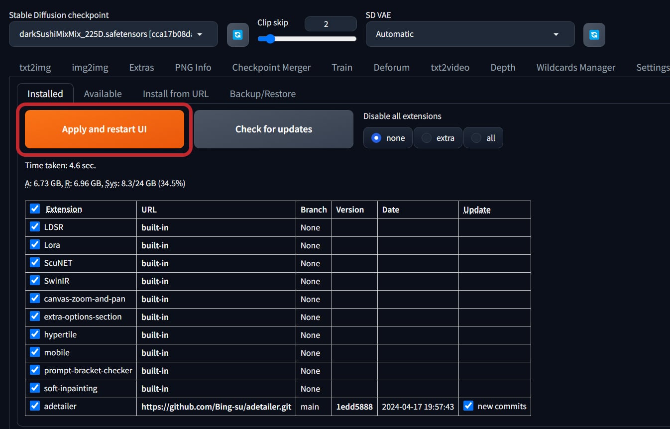
Task: Click the Branch column header
Action: point(314,210)
